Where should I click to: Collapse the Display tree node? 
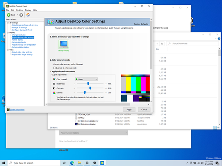[8, 33]
